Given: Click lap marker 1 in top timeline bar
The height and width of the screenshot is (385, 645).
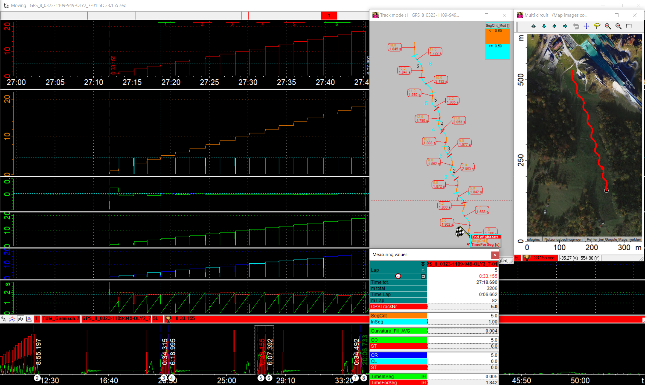Looking at the screenshot, I should pyautogui.click(x=329, y=16).
